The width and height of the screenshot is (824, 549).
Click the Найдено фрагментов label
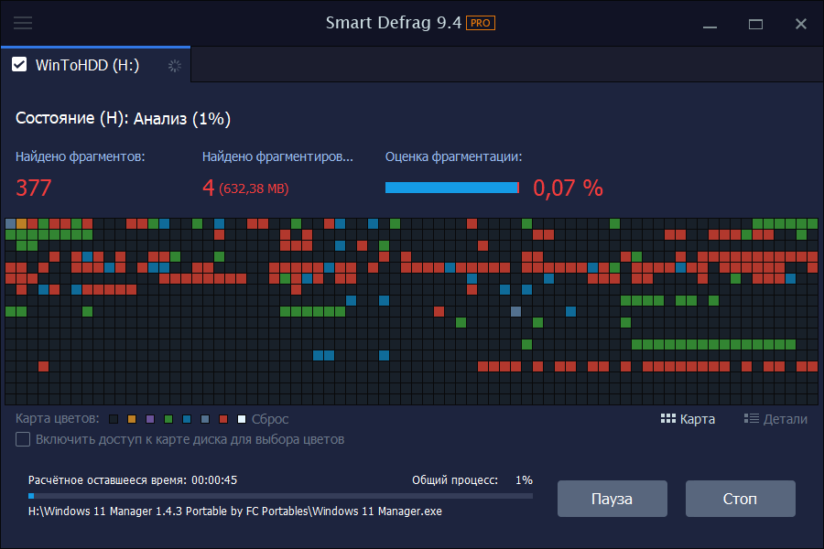[81, 156]
